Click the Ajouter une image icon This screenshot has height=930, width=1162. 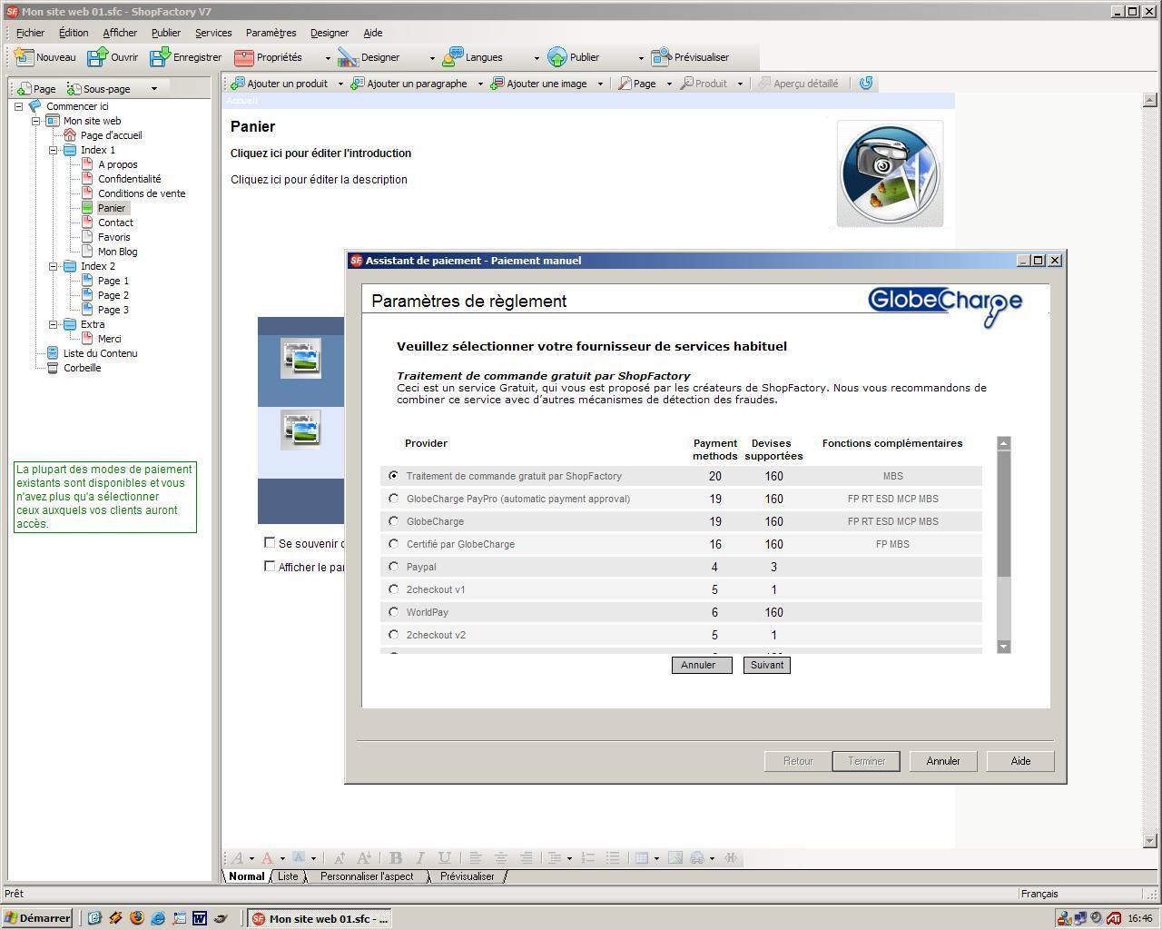click(x=497, y=84)
